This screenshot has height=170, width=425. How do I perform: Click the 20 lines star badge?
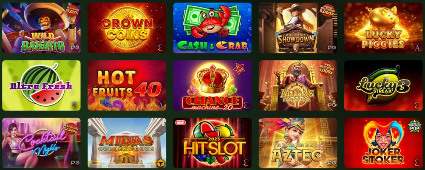pyautogui.click(x=238, y=68)
